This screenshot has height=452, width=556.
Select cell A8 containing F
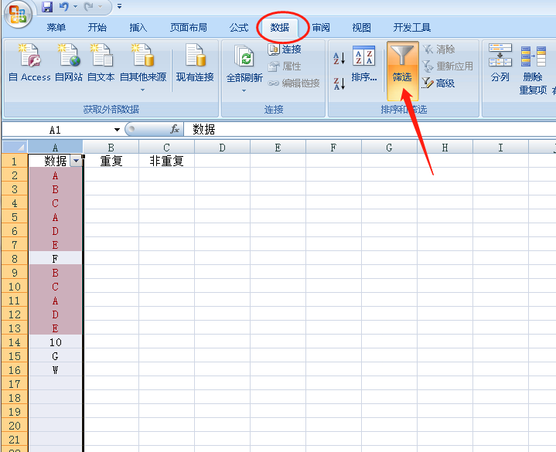pyautogui.click(x=55, y=259)
